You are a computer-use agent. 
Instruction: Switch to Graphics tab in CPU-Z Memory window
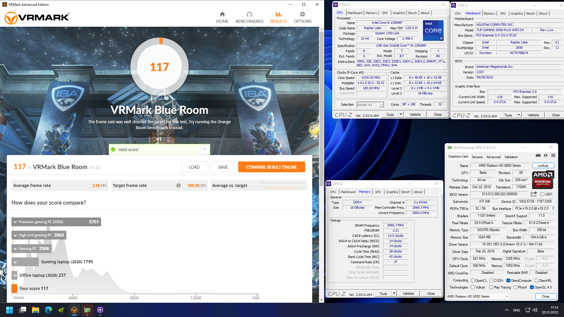click(x=392, y=192)
